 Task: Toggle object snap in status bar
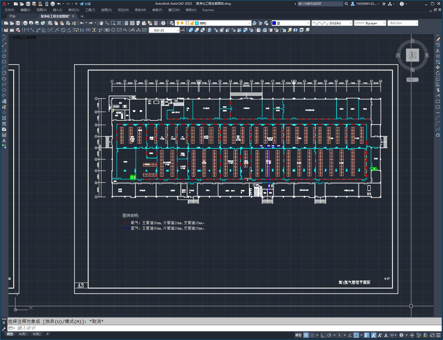tap(356, 335)
